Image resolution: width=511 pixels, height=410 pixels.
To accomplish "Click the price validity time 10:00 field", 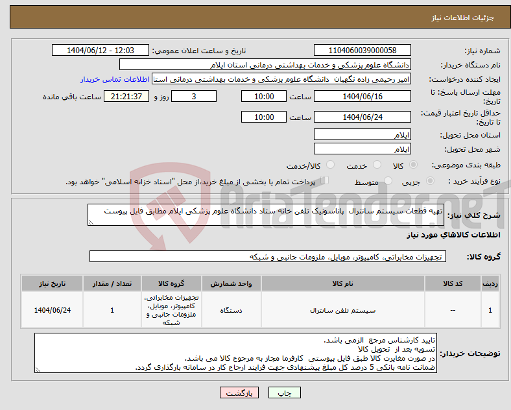I will (x=264, y=117).
